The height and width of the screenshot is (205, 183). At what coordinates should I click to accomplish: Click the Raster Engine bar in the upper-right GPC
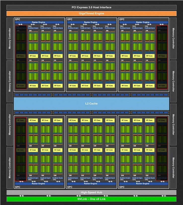tap(144, 22)
